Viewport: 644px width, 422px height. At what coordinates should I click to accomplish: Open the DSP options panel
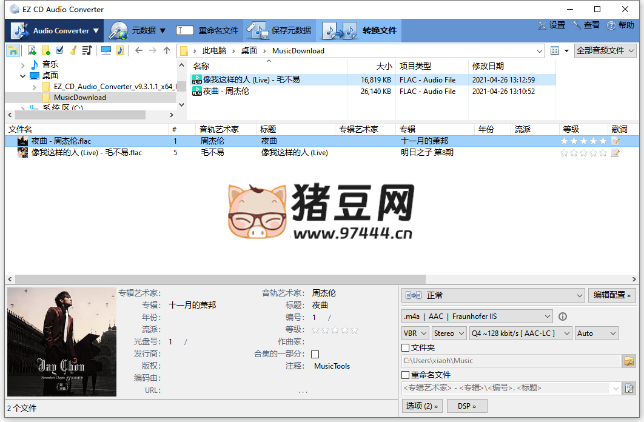coord(466,406)
